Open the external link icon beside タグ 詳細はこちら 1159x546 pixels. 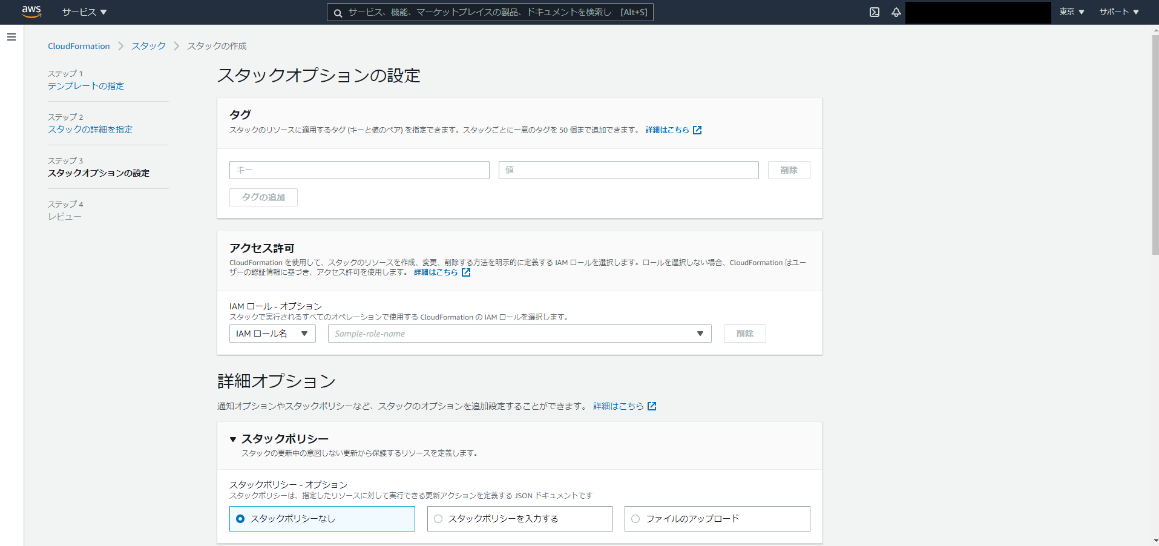click(698, 130)
